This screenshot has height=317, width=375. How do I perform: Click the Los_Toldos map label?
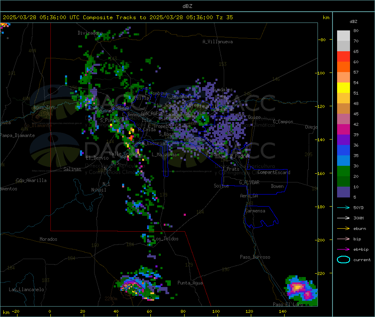(x=166, y=239)
